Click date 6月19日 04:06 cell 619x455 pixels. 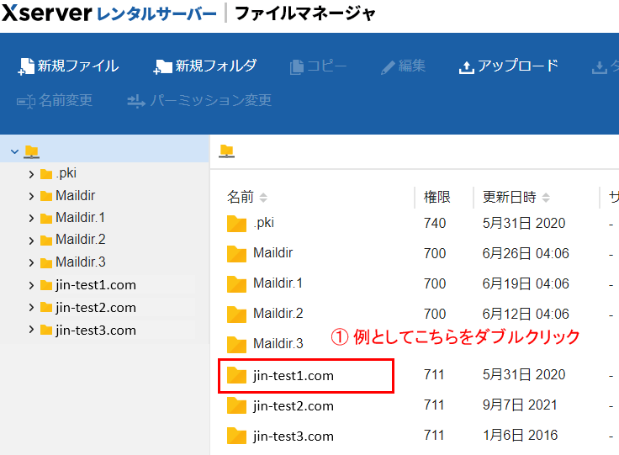(x=526, y=283)
